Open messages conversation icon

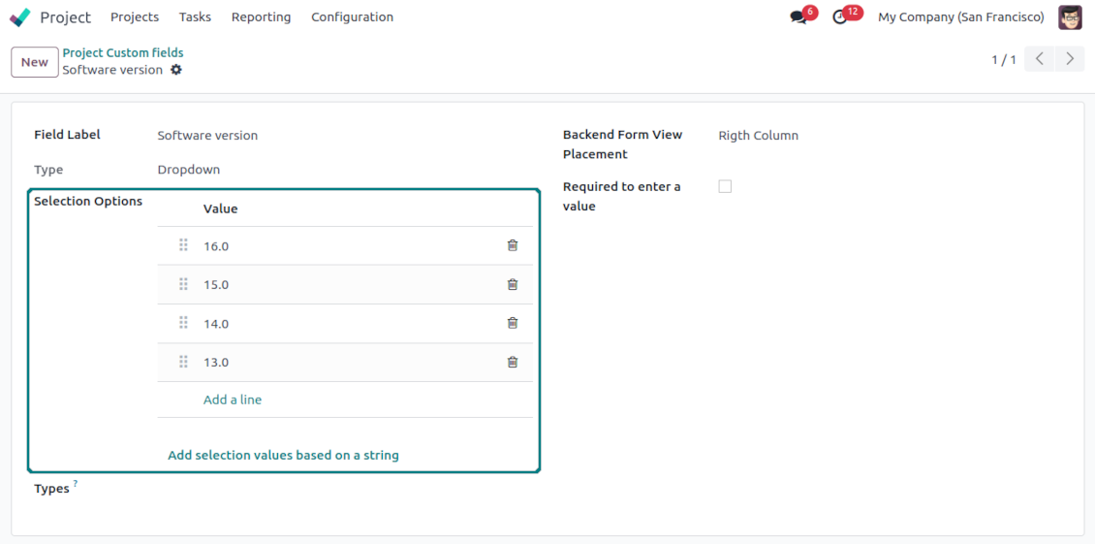tap(798, 17)
